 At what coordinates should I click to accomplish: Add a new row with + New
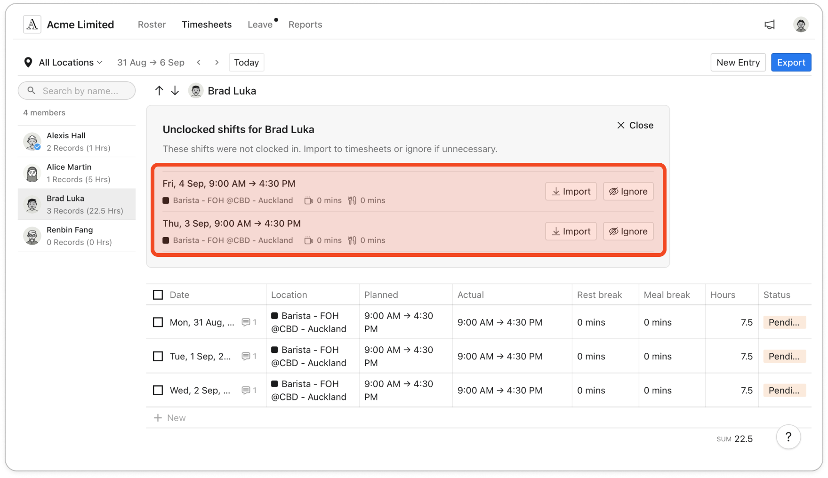pyautogui.click(x=170, y=418)
